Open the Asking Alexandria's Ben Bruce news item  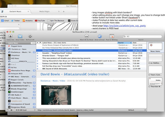click(91, 61)
